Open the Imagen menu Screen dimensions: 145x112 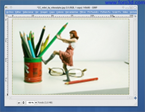(x=44, y=12)
